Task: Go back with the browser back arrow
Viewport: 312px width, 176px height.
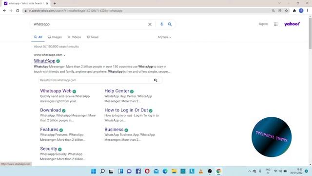Action: [4, 11]
